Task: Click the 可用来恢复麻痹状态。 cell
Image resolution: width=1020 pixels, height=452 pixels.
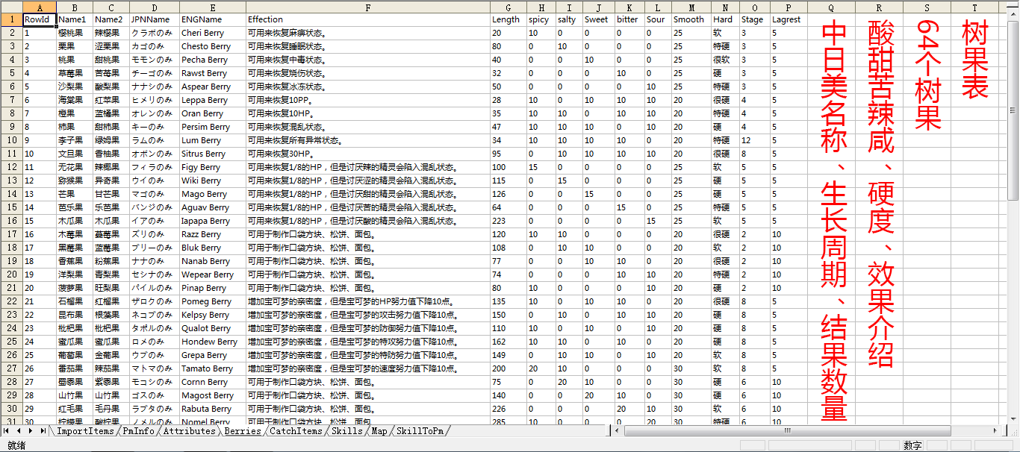Action: point(368,33)
